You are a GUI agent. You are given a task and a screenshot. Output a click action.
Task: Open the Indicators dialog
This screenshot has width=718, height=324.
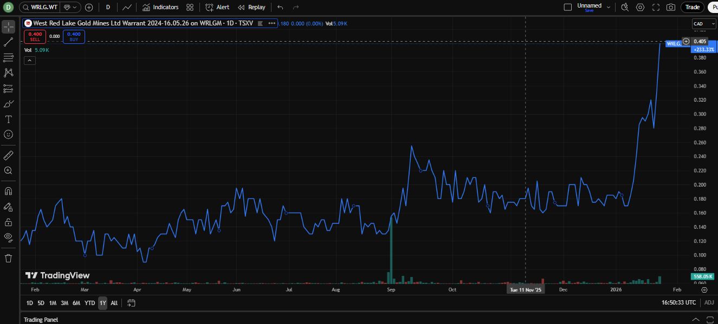pos(160,7)
